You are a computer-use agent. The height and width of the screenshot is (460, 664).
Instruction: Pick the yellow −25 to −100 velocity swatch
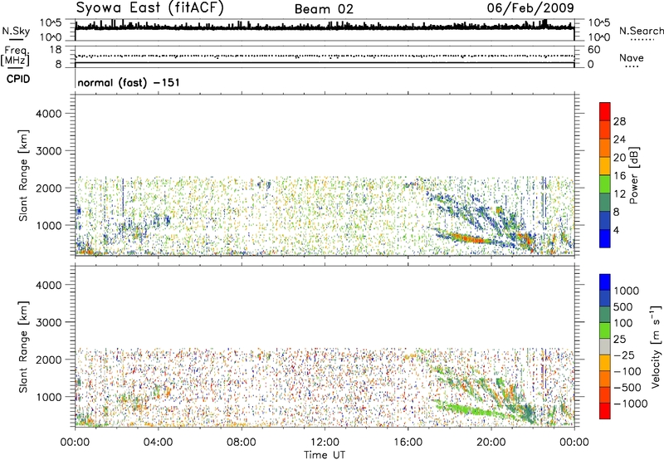click(x=605, y=363)
